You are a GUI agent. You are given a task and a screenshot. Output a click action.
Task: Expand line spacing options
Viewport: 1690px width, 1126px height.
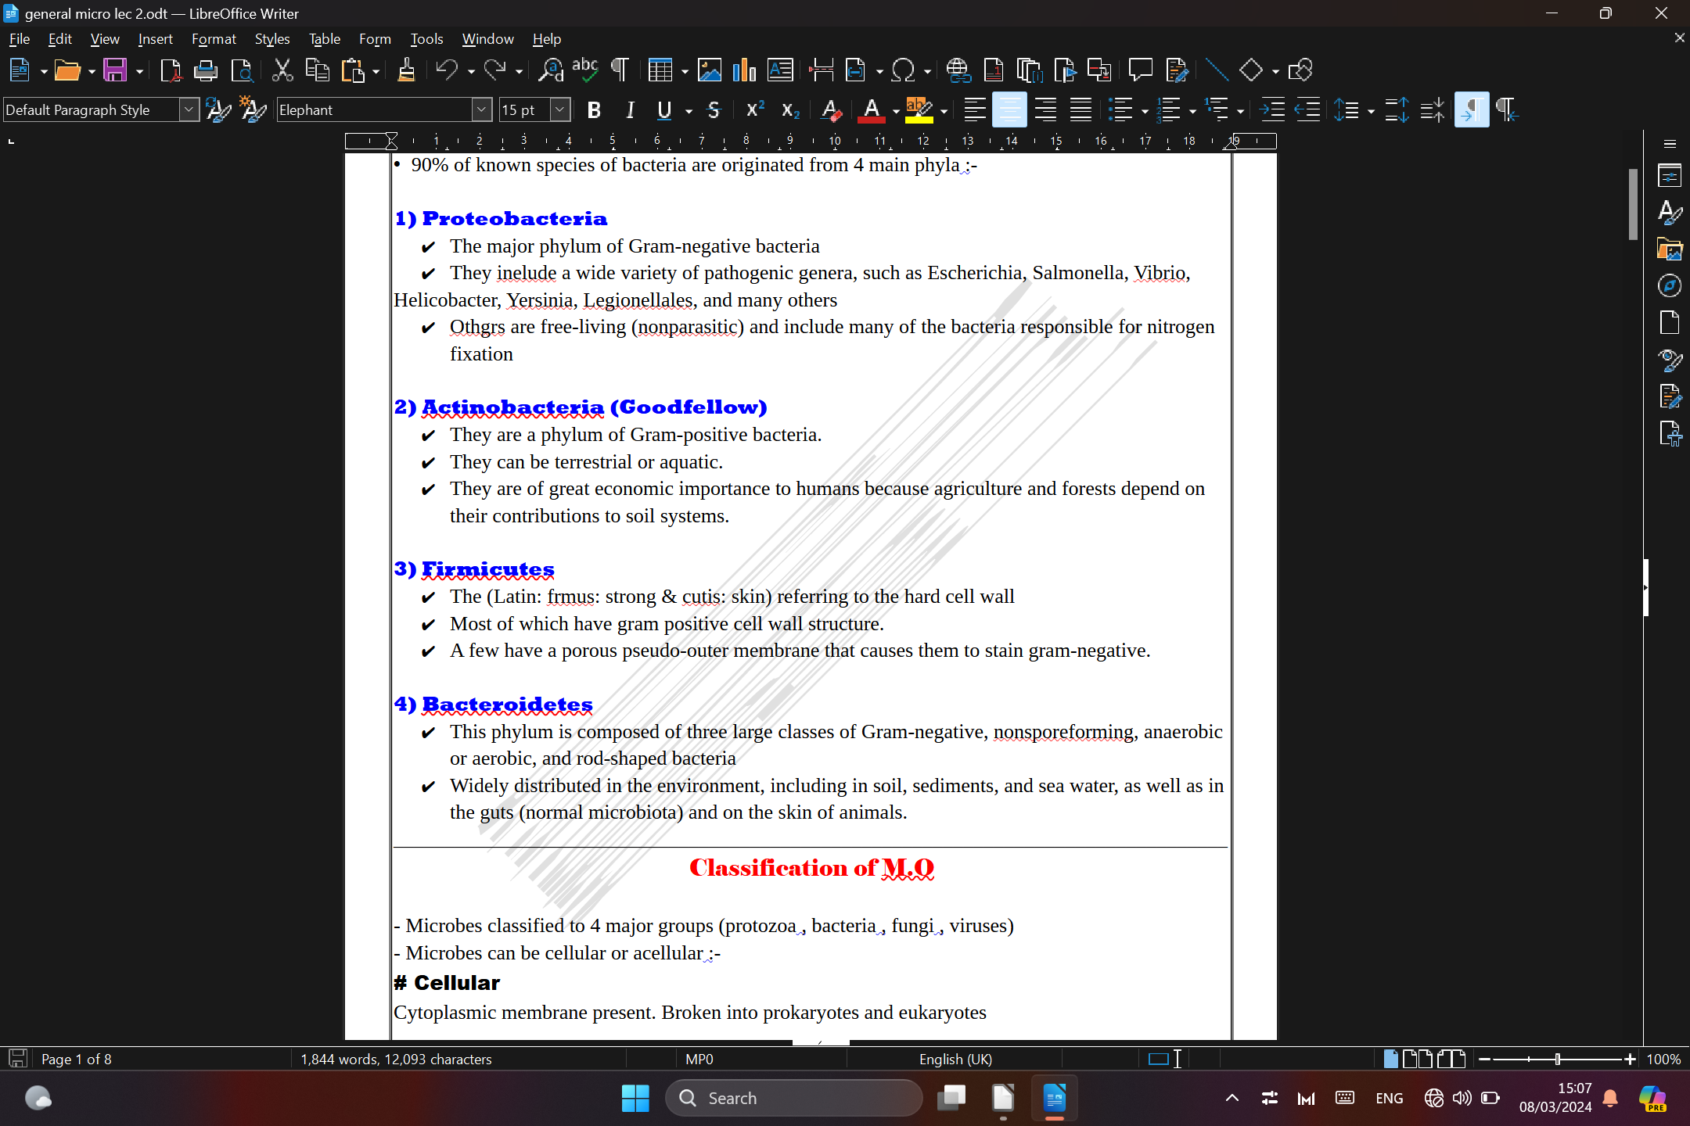pos(1371,112)
